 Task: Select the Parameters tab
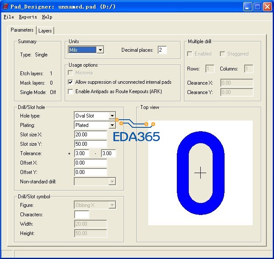(22, 30)
